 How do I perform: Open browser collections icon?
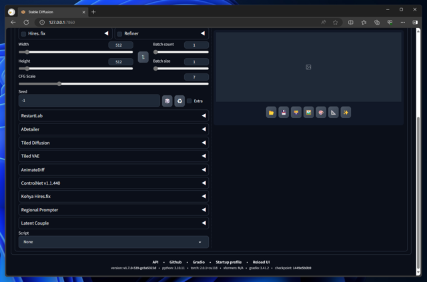point(377,22)
